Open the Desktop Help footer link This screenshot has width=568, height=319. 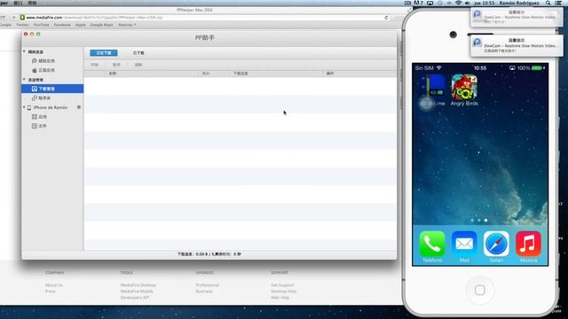pyautogui.click(x=284, y=292)
